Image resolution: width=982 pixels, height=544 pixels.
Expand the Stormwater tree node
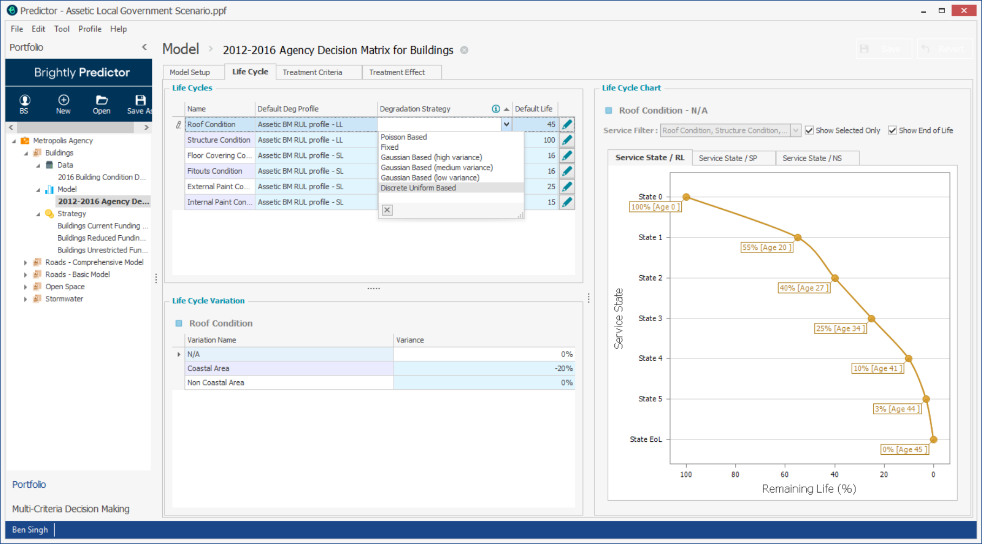point(25,299)
